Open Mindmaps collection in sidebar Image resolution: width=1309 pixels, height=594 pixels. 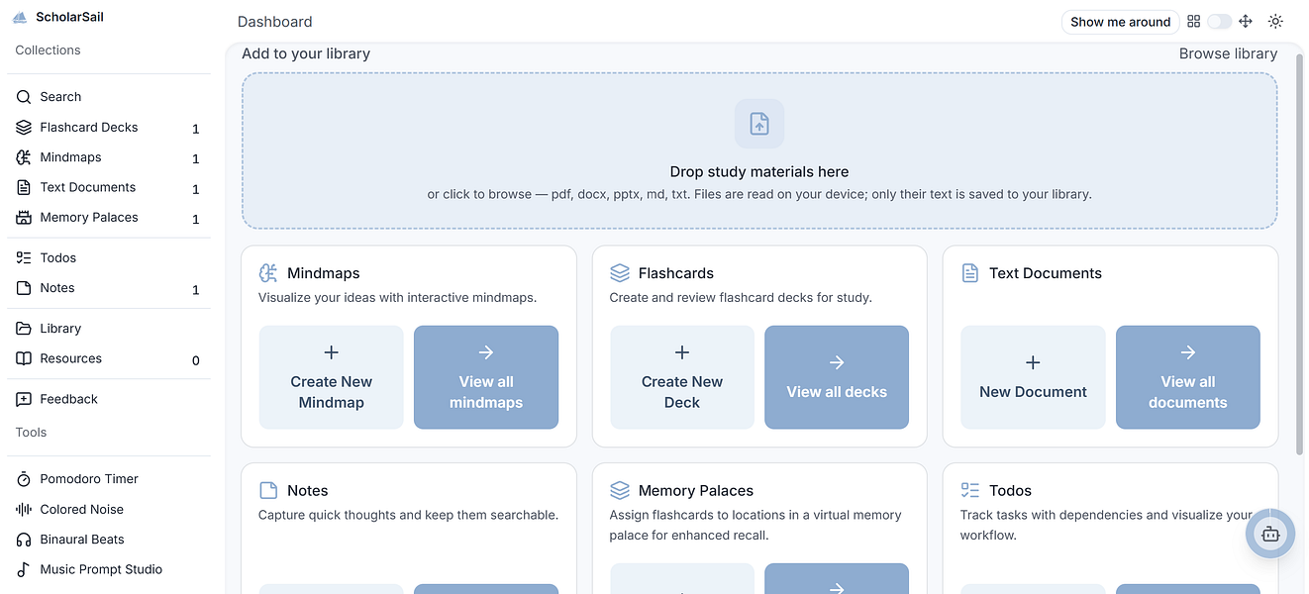tap(109, 157)
